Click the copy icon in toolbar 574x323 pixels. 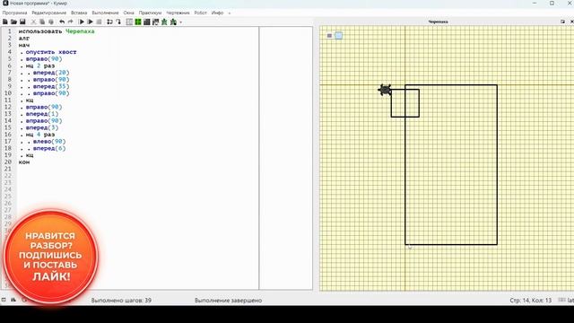[x=42, y=22]
